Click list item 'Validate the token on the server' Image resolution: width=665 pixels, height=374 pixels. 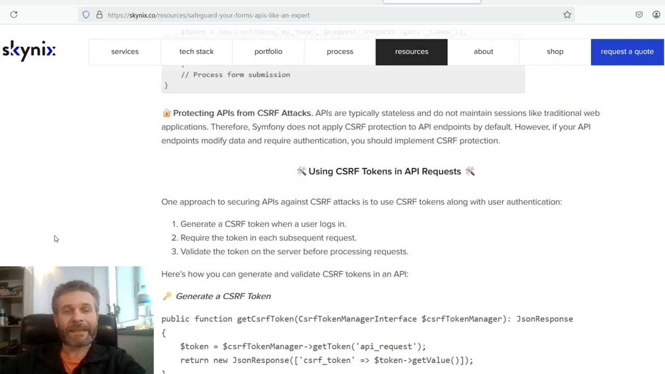click(295, 251)
